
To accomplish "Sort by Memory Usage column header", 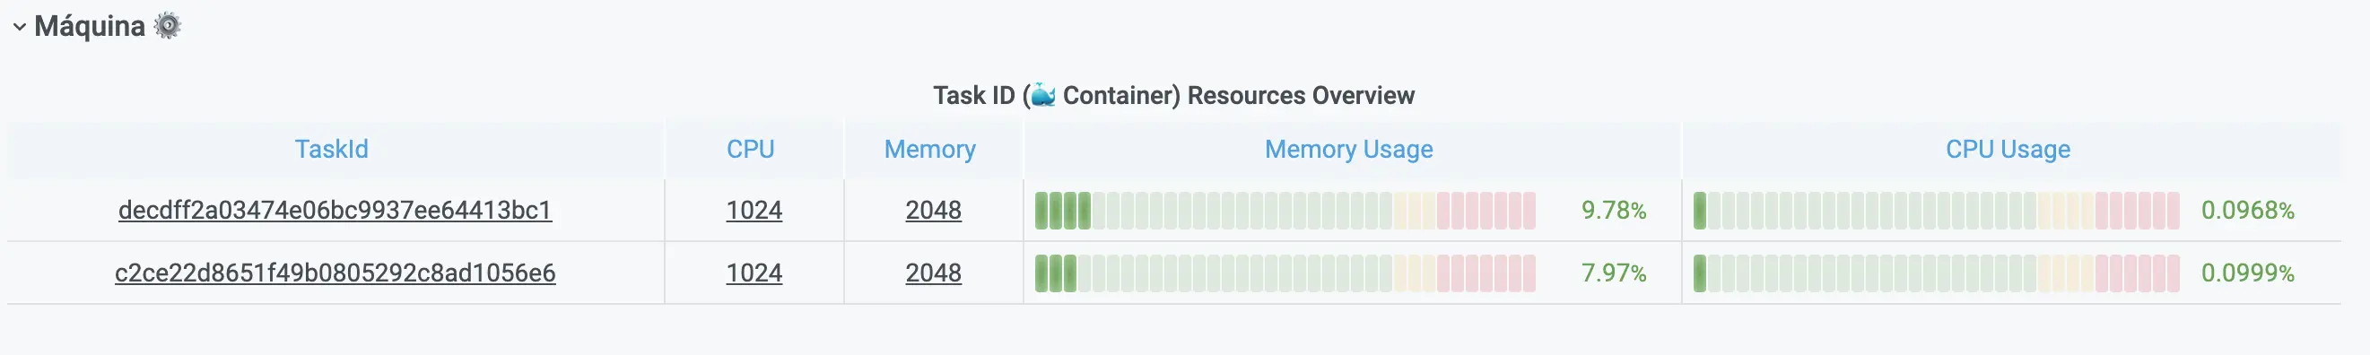I will click(1349, 149).
